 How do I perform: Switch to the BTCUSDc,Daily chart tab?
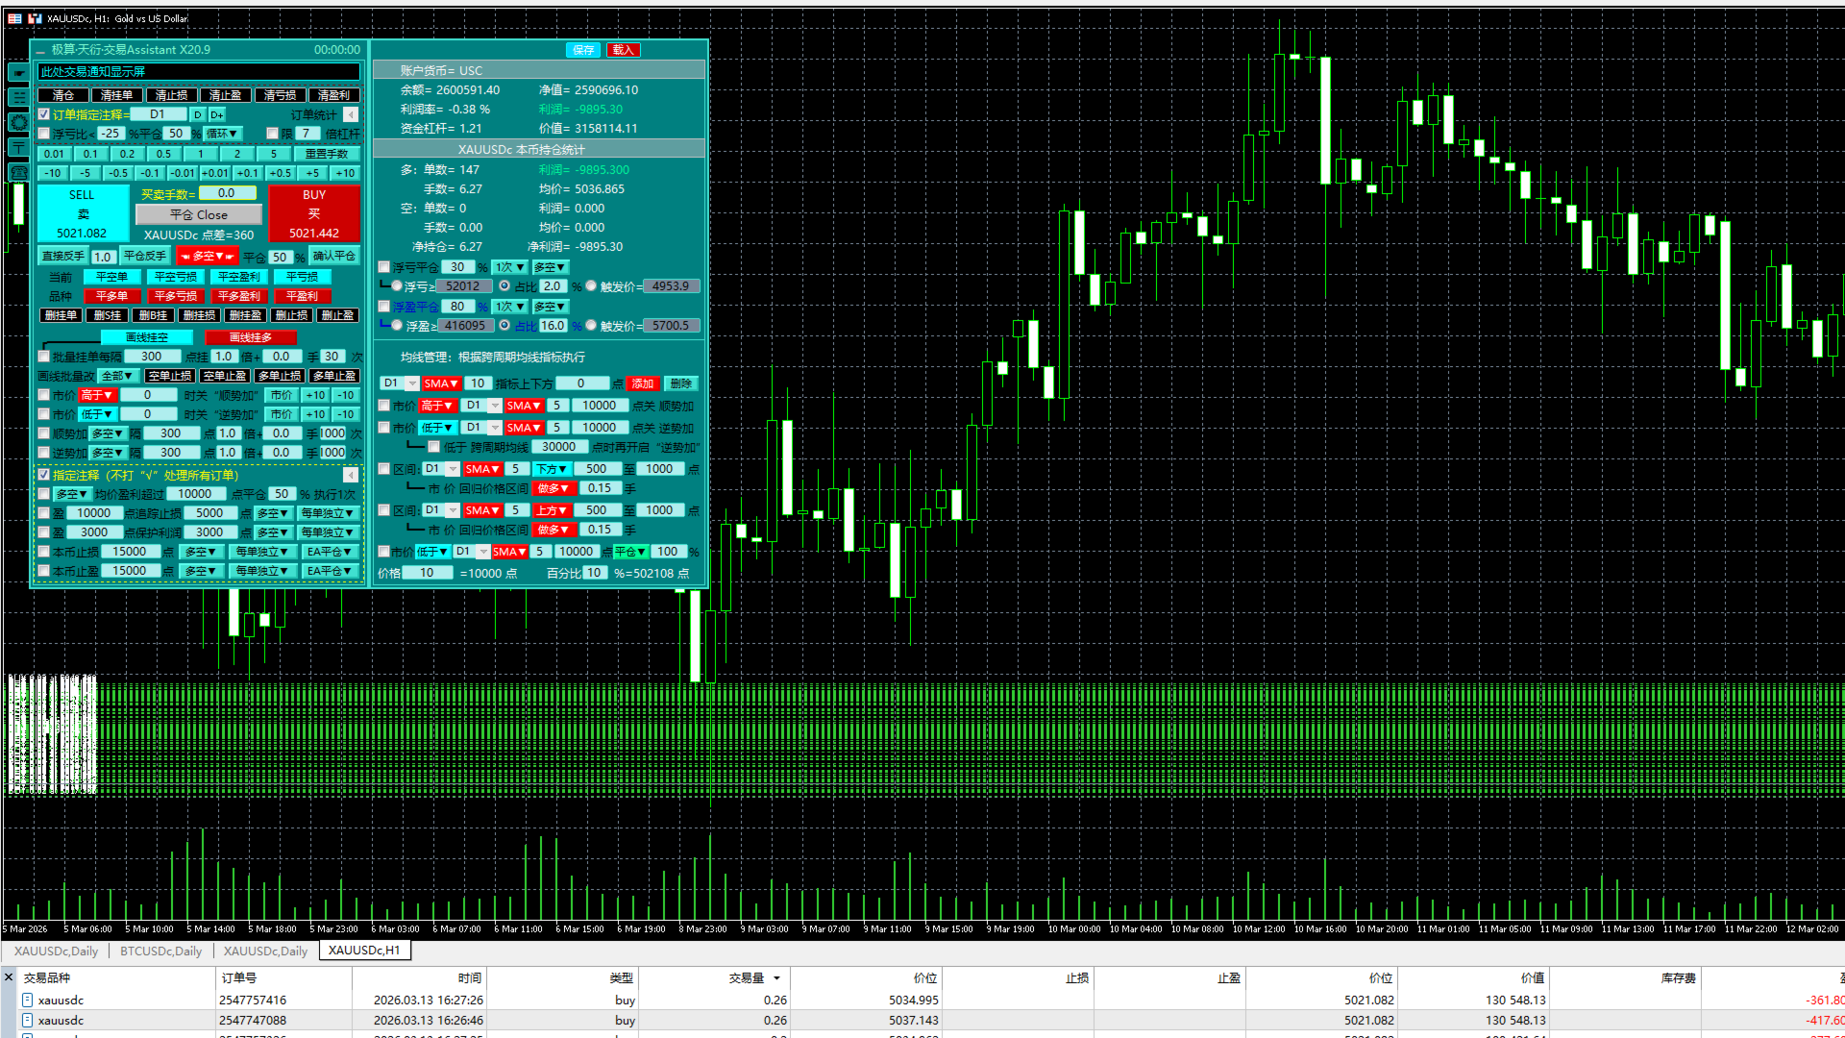(x=160, y=951)
